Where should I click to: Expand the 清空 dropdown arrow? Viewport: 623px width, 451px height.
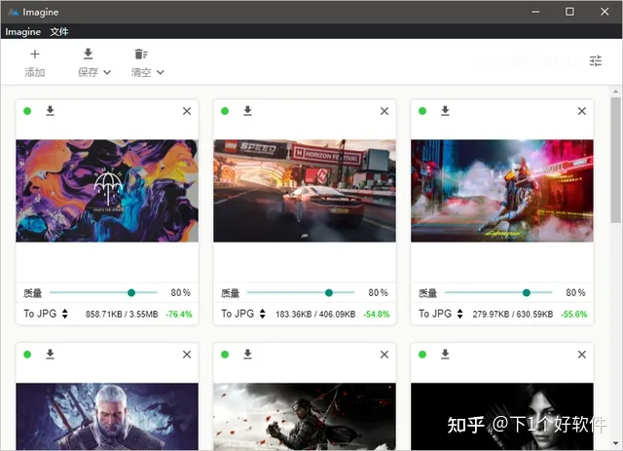[160, 72]
